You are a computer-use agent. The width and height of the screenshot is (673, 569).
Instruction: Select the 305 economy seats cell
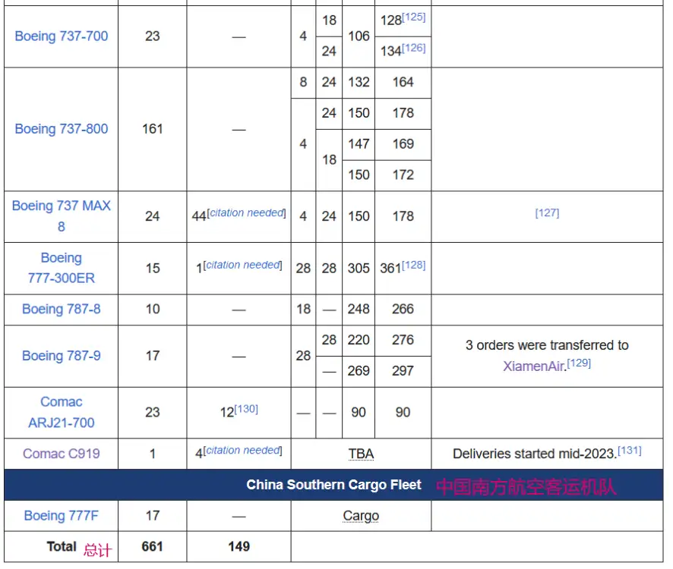[x=359, y=269]
